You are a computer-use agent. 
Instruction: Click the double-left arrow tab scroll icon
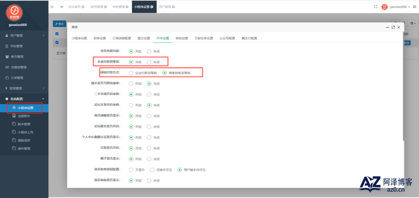point(61,7)
